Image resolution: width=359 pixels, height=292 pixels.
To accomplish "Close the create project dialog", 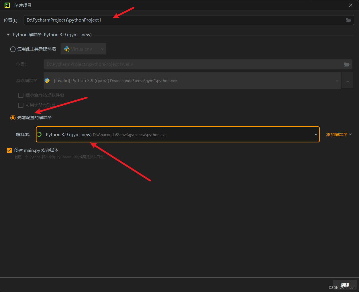I will coord(351,5).
